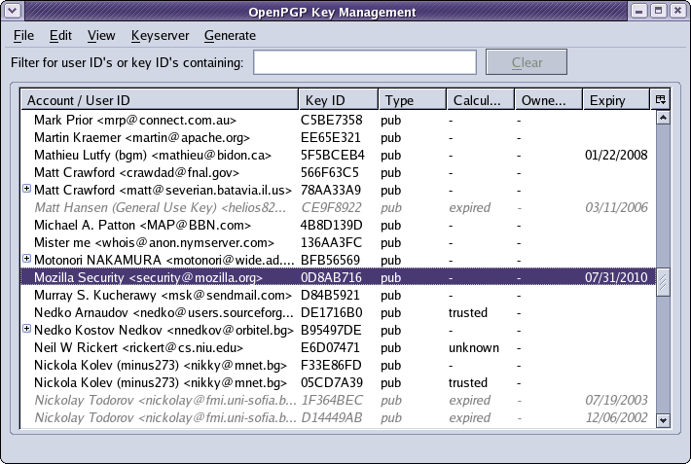This screenshot has width=691, height=464.
Task: Select expired Matt Hansen General Use Key
Action: [338, 207]
